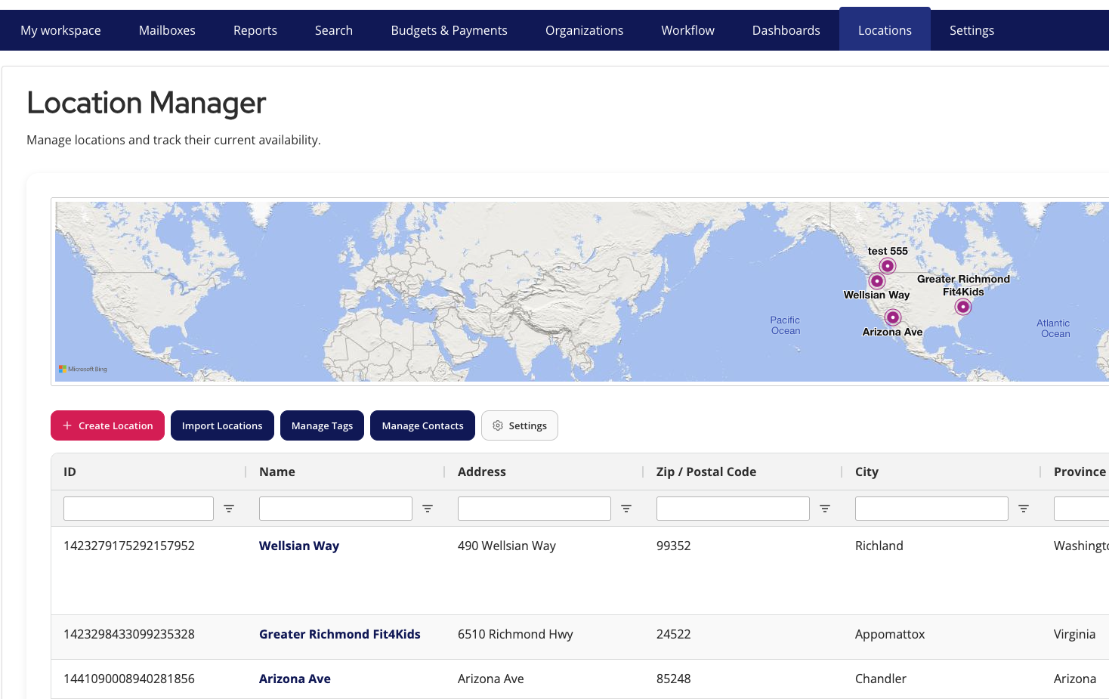Open the Address column filter options icon
The height and width of the screenshot is (699, 1109).
pos(626,509)
